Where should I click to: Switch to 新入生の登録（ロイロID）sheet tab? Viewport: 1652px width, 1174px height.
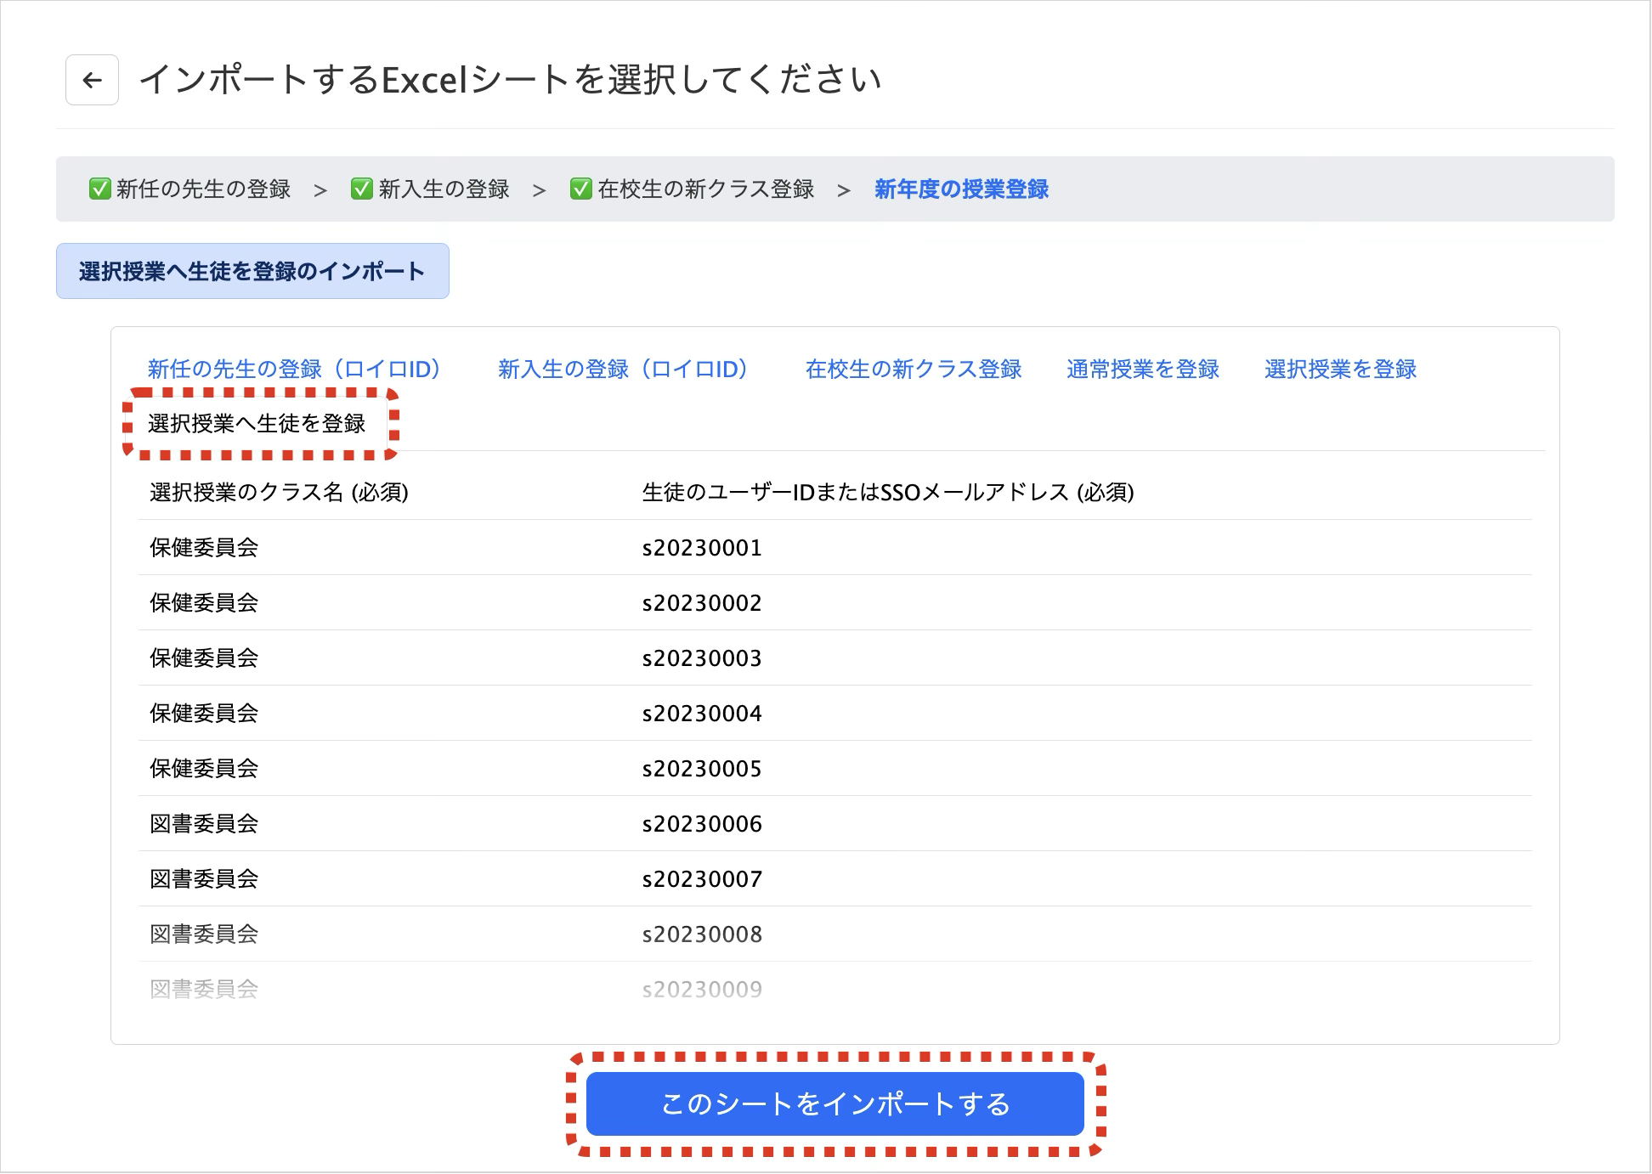tap(624, 369)
